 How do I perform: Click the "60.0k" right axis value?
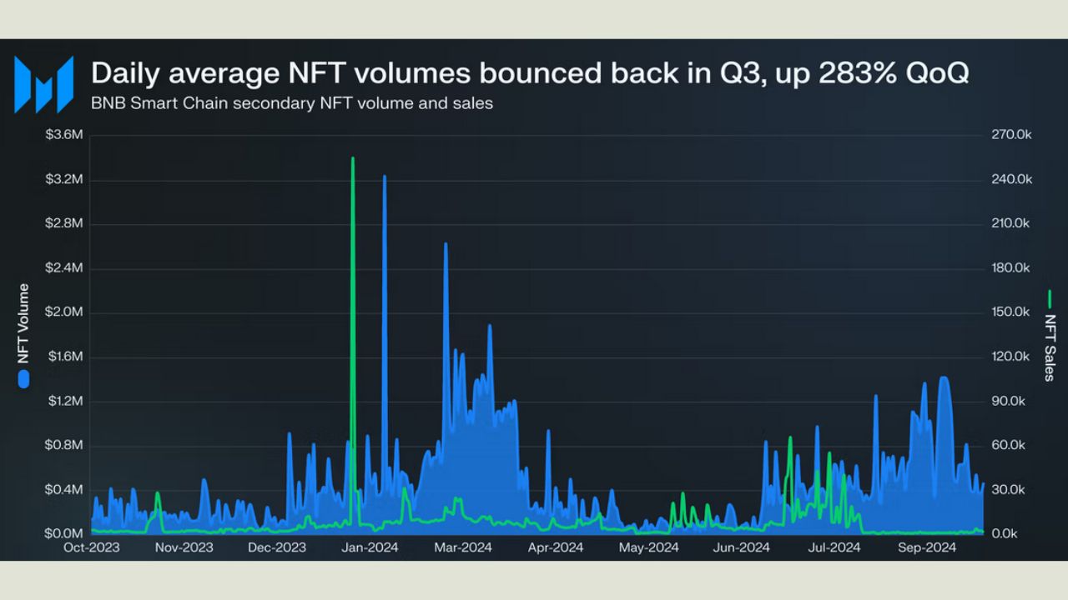1008,445
